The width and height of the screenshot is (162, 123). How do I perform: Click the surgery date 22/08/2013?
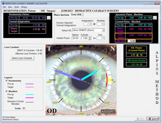(67, 11)
